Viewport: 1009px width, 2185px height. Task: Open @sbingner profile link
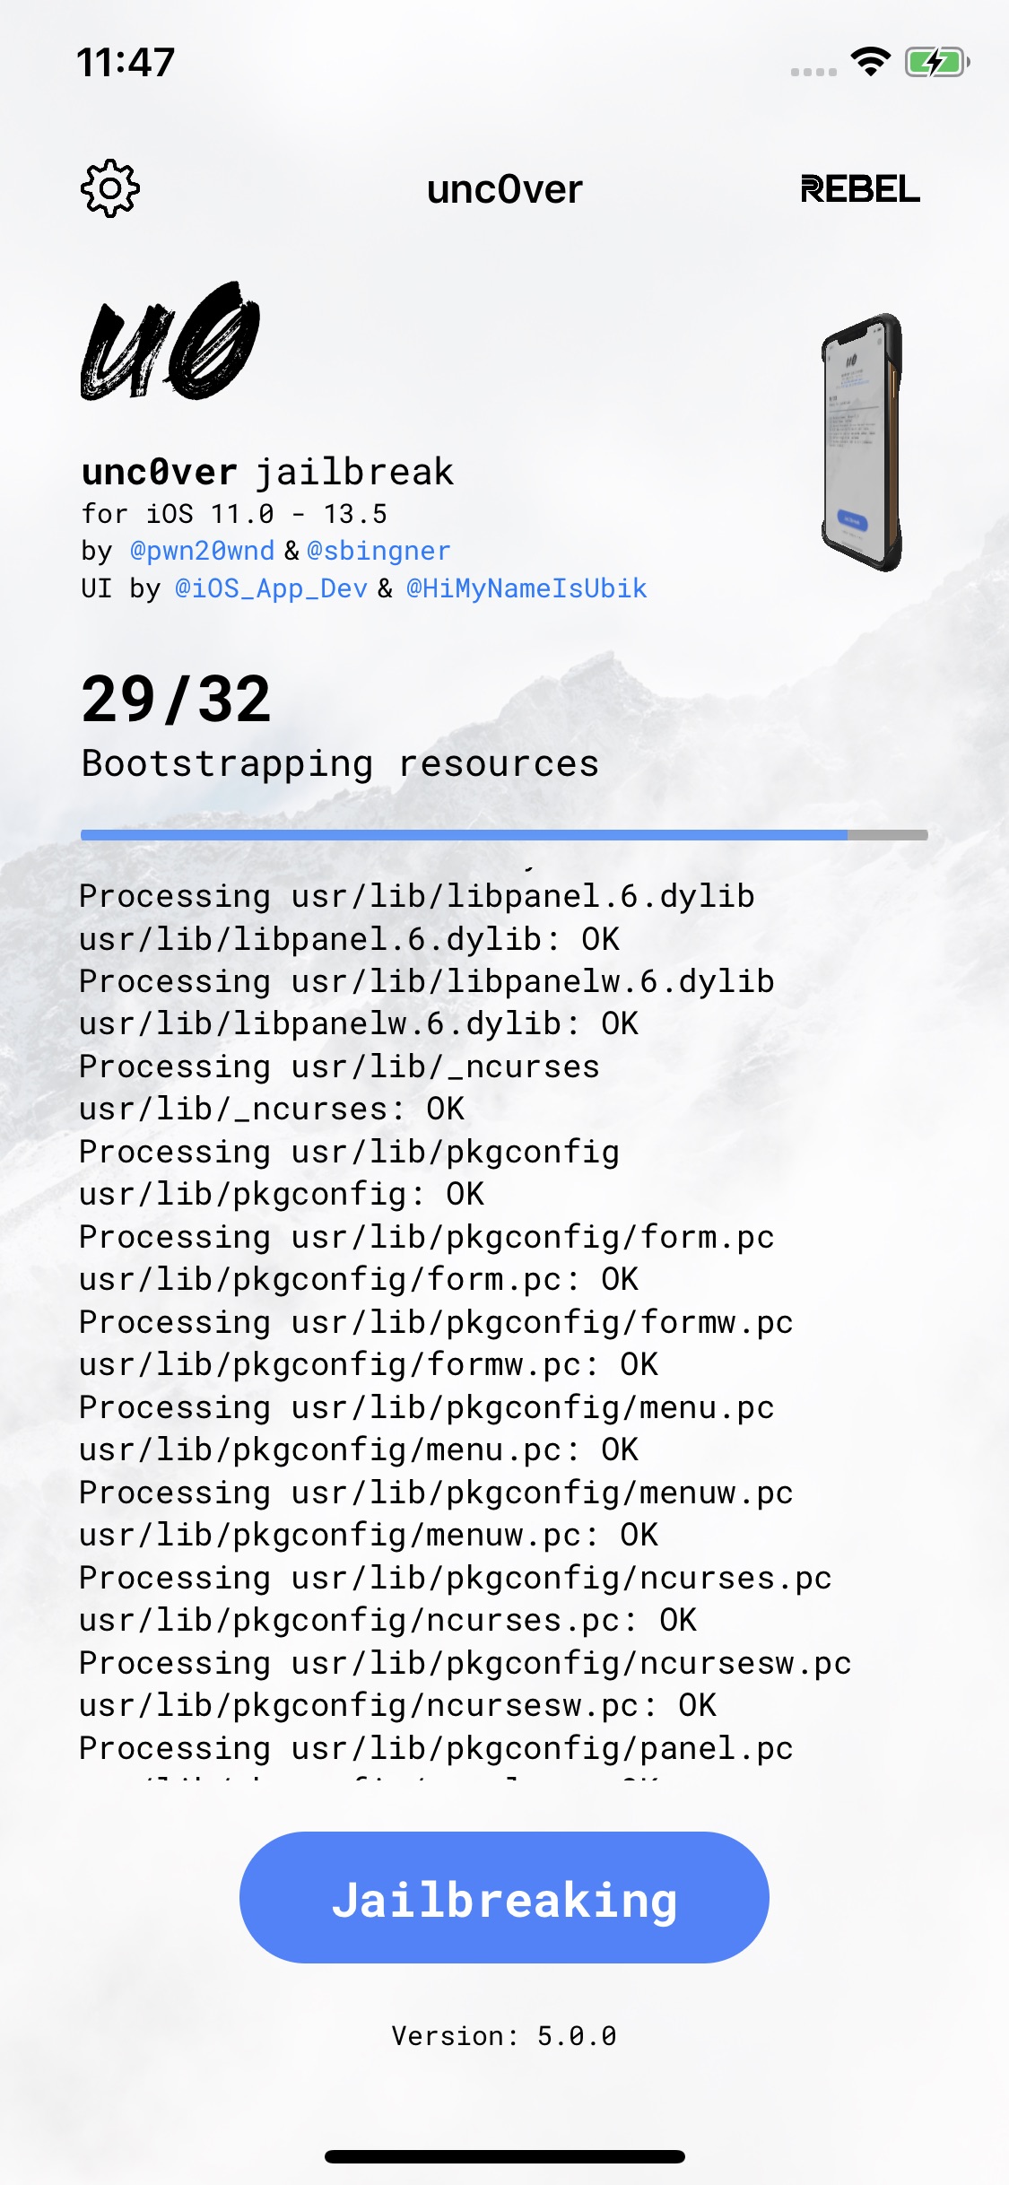[x=378, y=551]
